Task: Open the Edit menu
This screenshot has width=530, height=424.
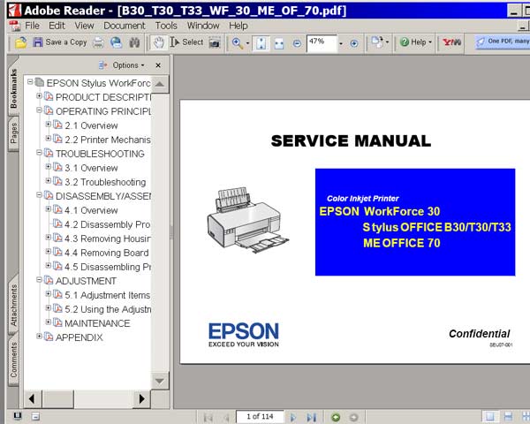Action: [x=57, y=26]
